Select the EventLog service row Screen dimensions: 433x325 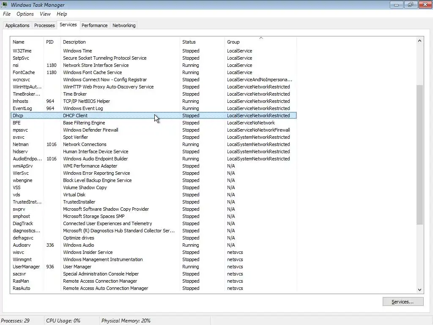pos(153,108)
